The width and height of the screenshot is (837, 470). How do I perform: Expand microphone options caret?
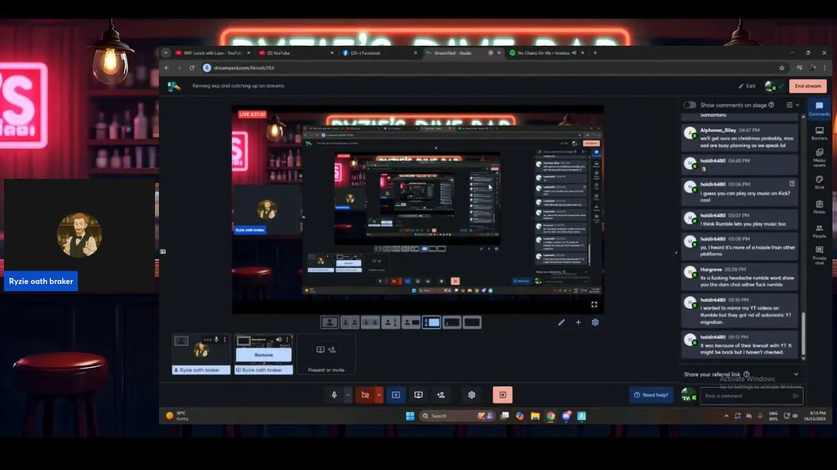click(348, 395)
